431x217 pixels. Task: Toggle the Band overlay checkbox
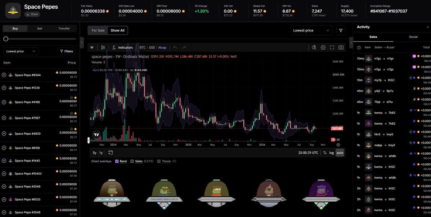[117, 161]
